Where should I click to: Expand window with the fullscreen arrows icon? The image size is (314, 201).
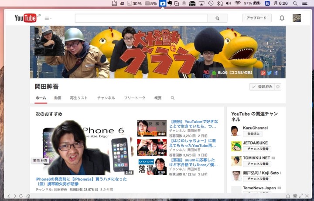tap(301, 196)
